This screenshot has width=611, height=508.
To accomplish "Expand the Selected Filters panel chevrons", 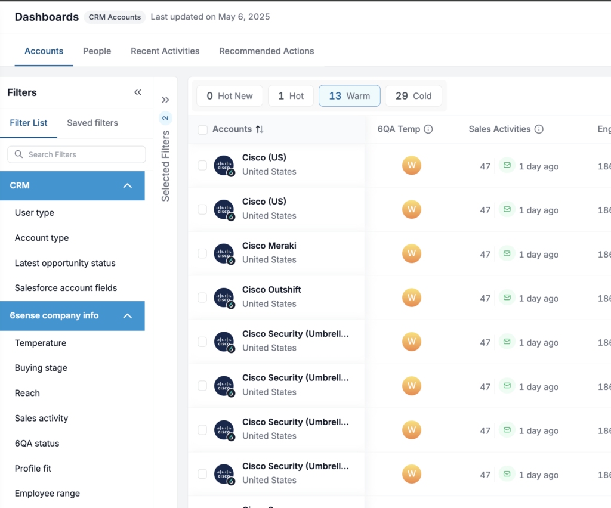I will [x=165, y=100].
